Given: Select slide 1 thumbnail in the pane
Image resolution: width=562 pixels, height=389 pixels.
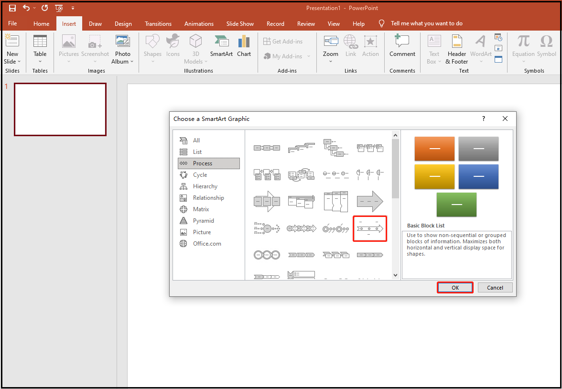Looking at the screenshot, I should [x=60, y=109].
